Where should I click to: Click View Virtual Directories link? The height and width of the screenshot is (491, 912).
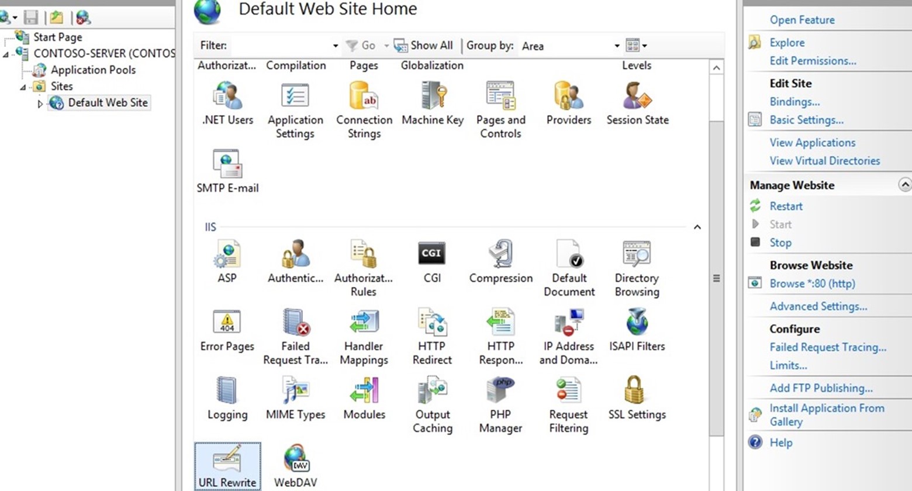tap(824, 161)
